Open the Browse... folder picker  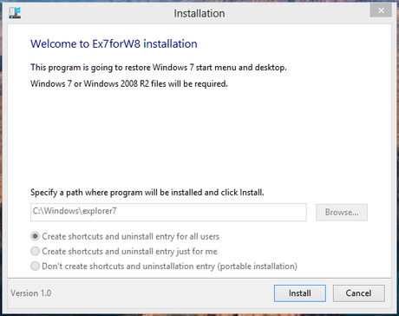tap(342, 212)
